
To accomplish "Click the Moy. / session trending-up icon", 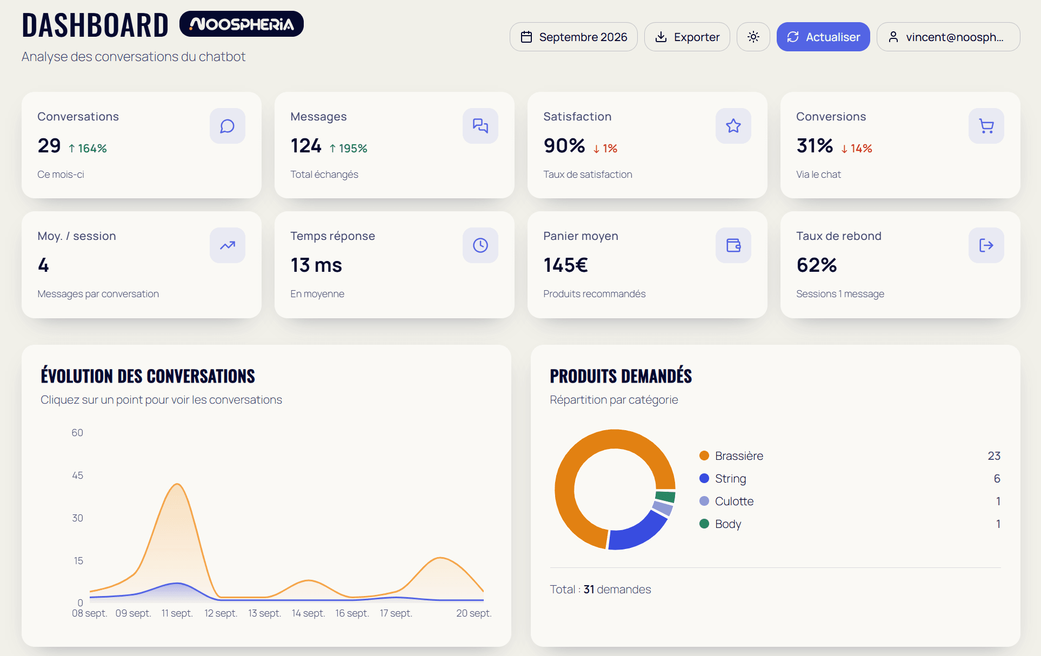I will click(228, 245).
